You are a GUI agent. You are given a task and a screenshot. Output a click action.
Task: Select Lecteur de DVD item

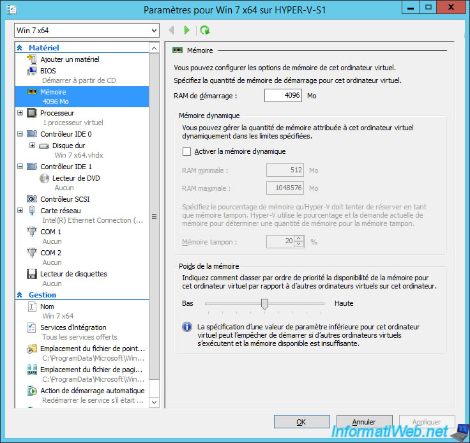coord(76,178)
